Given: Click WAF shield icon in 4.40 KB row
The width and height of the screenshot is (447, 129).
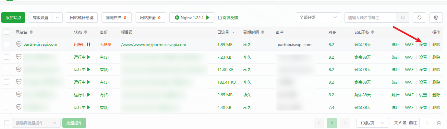Looking at the screenshot, I should tap(19, 107).
